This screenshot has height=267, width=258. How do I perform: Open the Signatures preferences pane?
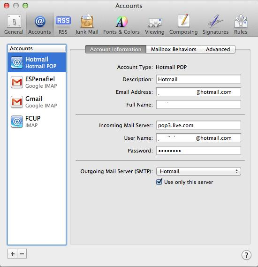click(x=215, y=24)
